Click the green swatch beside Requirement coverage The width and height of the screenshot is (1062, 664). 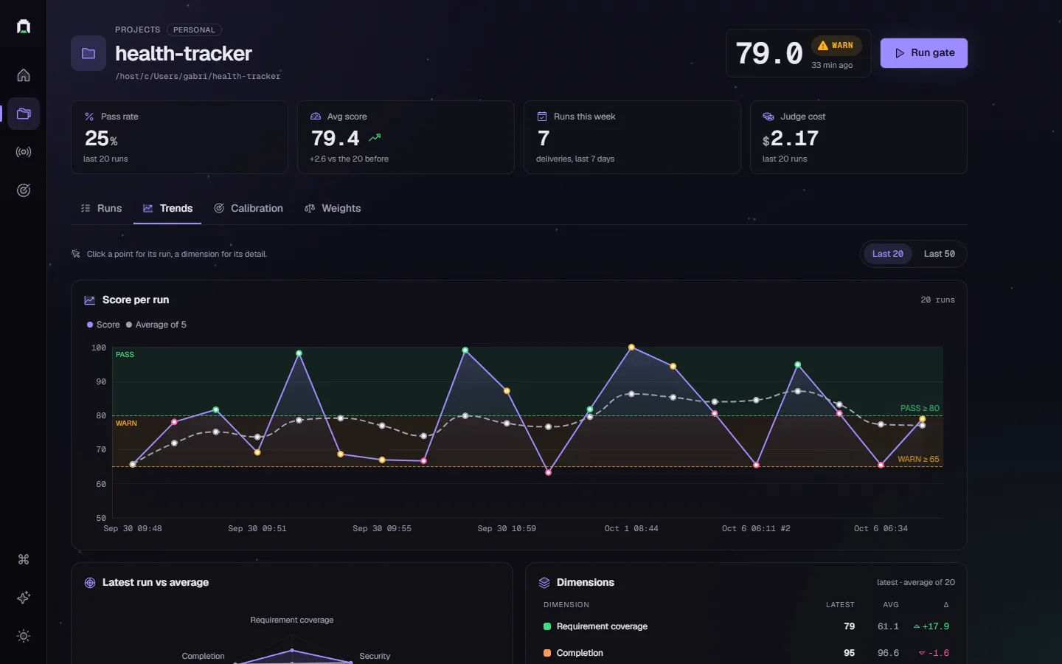pyautogui.click(x=547, y=626)
